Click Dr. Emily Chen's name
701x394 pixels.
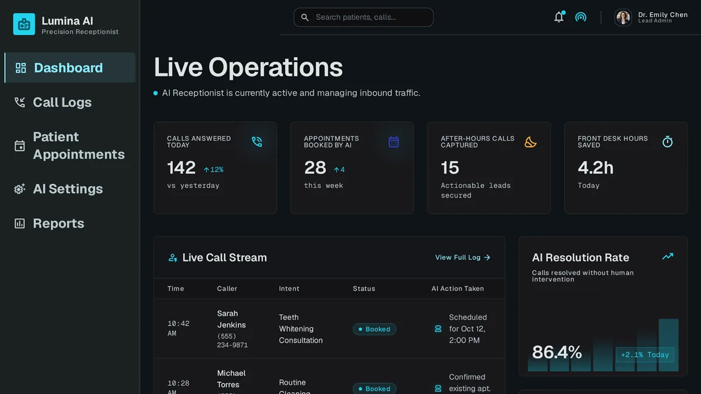click(663, 15)
